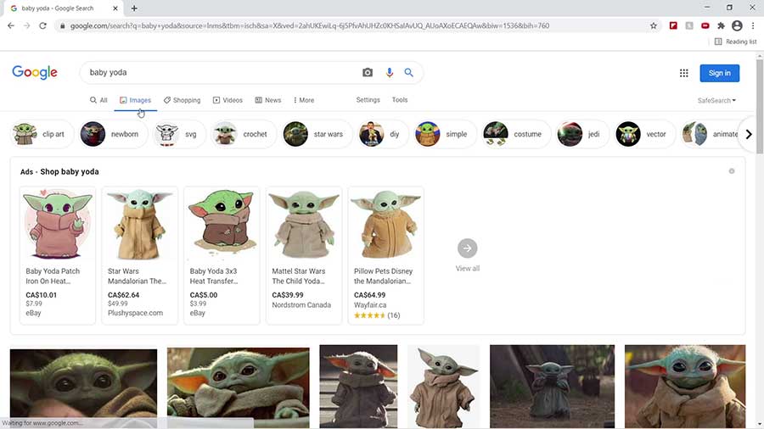Filter images by jedi chip

(x=581, y=134)
